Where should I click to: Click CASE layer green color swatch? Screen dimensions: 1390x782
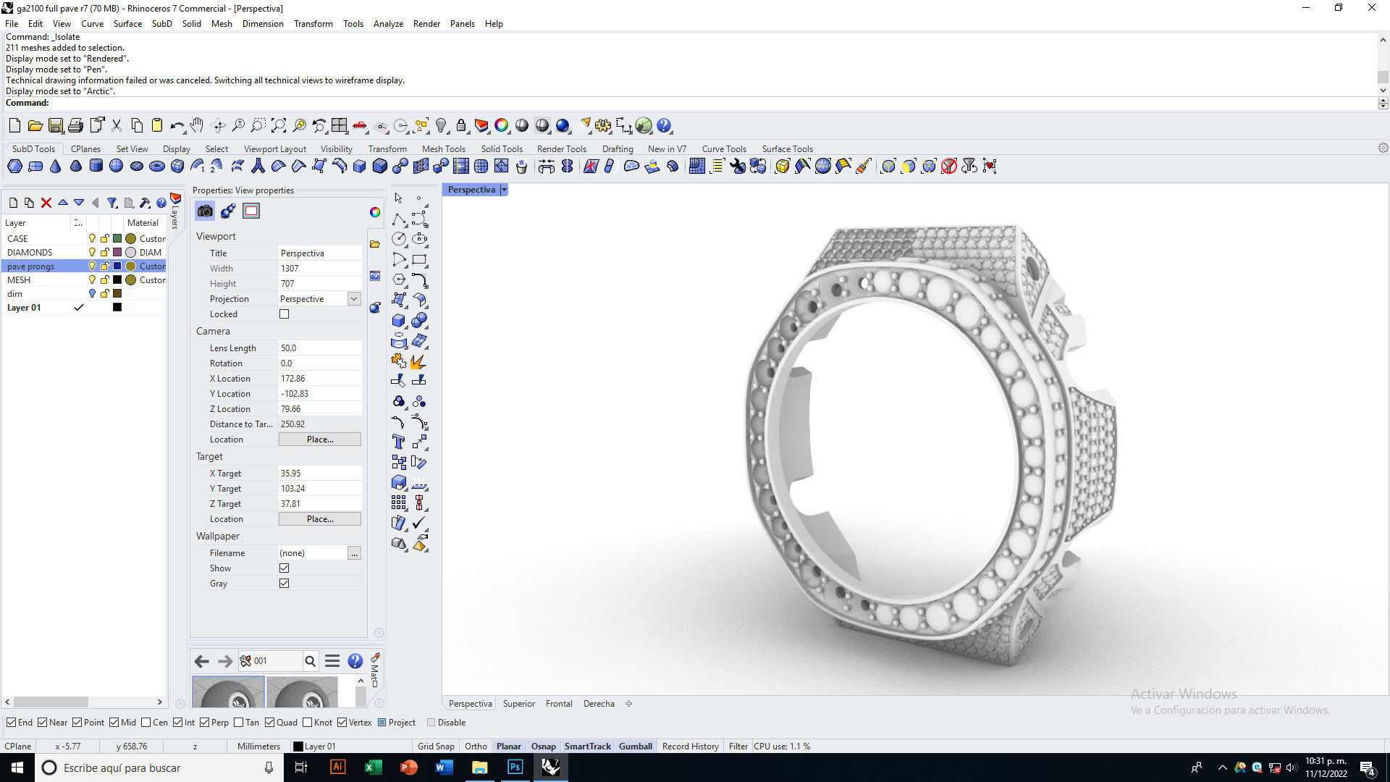tap(117, 239)
